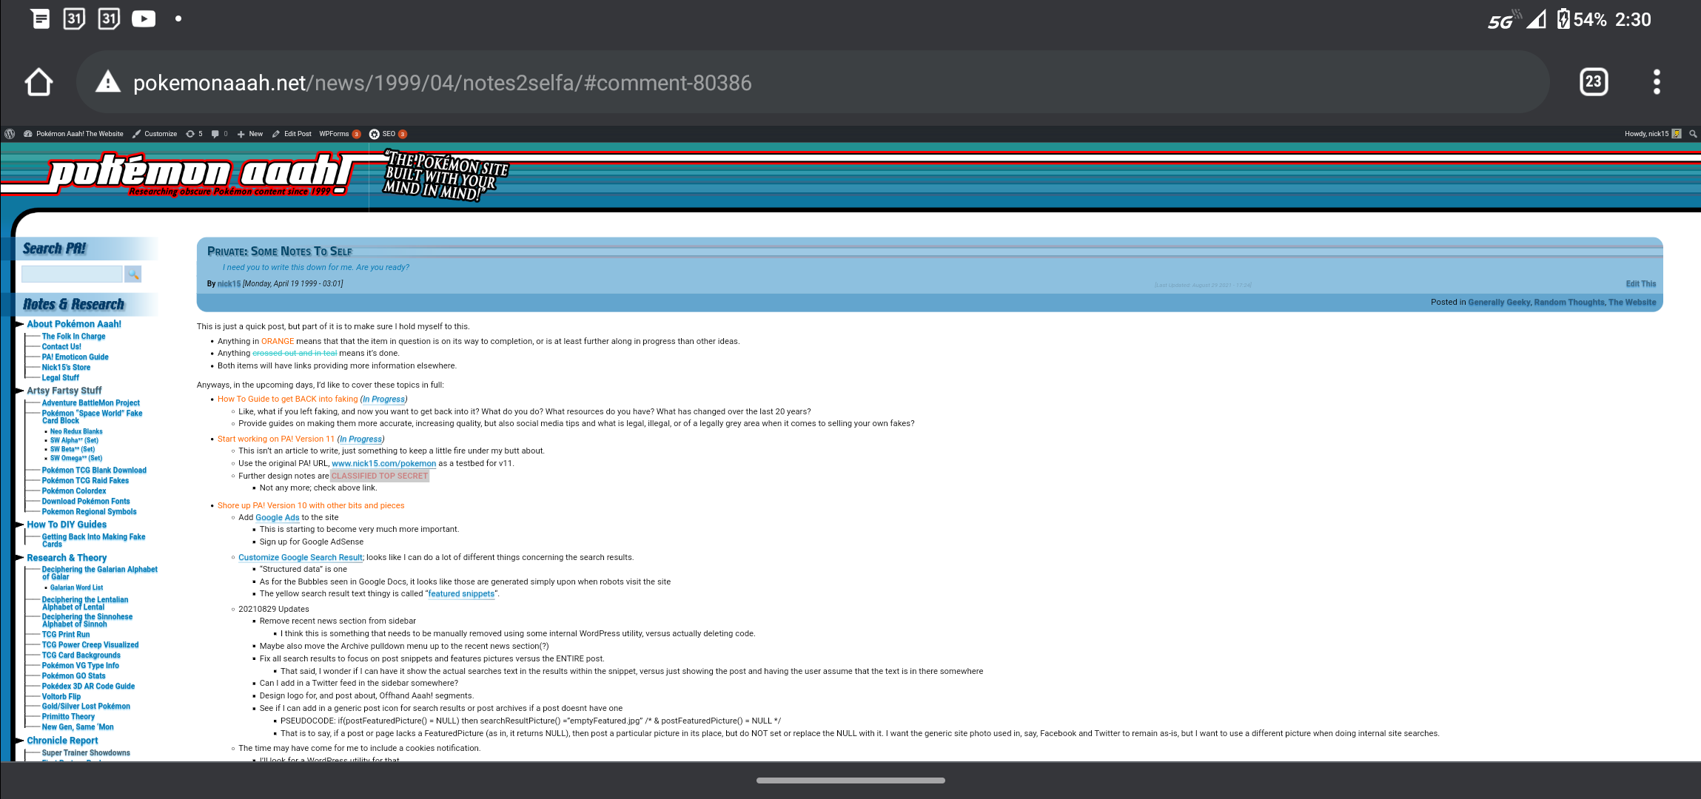This screenshot has width=1701, height=799.
Task: Click the nick15 author link in byline
Action: point(229,284)
